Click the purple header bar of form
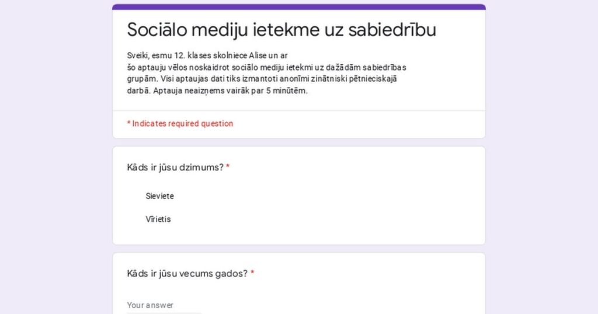 (298, 7)
